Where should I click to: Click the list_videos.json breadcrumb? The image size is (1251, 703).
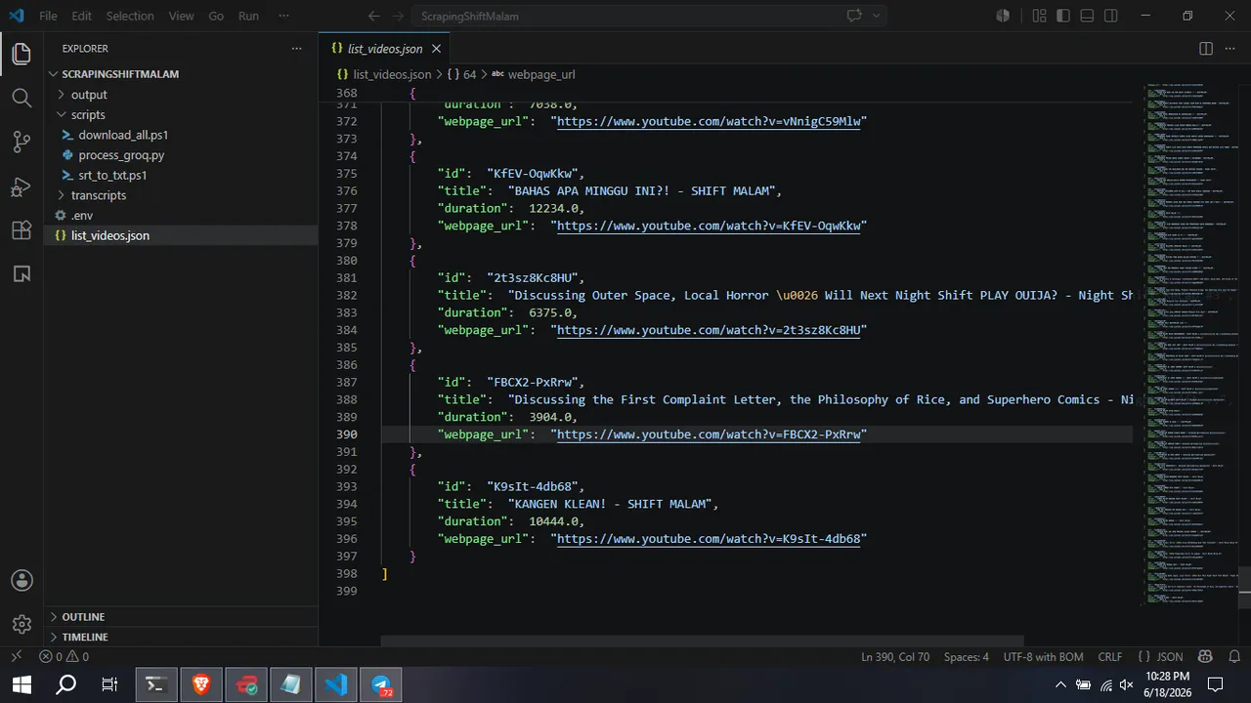coord(384,74)
